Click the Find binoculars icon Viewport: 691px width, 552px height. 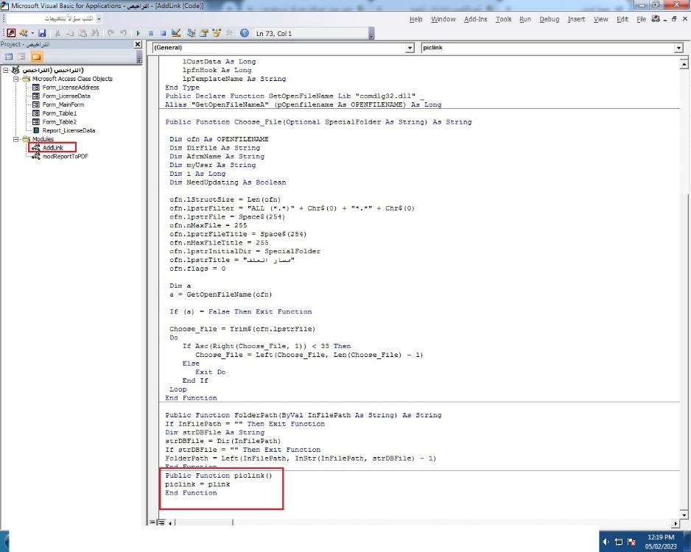click(x=94, y=33)
